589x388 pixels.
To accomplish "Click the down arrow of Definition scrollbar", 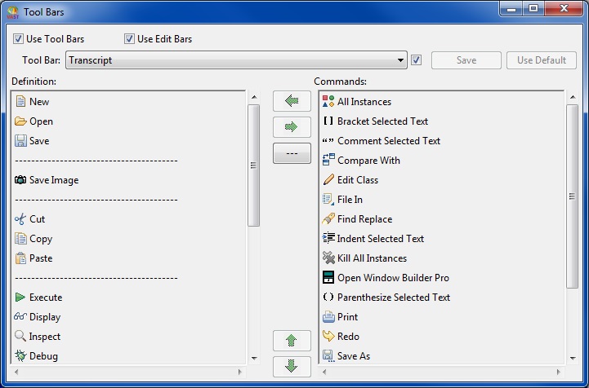I will [x=253, y=358].
